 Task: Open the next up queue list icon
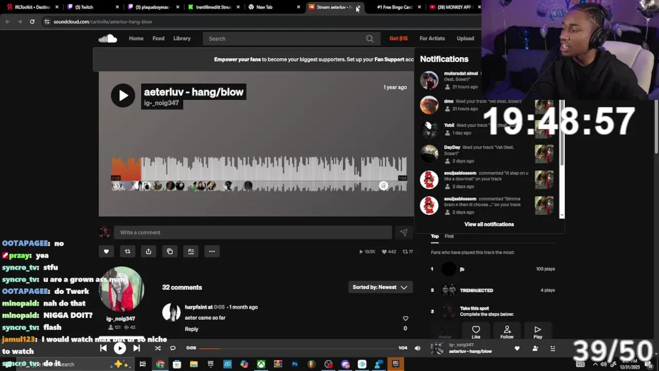pos(553,348)
